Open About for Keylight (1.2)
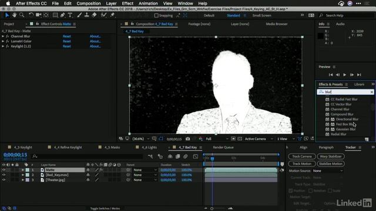Image resolution: width=376 pixels, height=211 pixels. point(95,46)
